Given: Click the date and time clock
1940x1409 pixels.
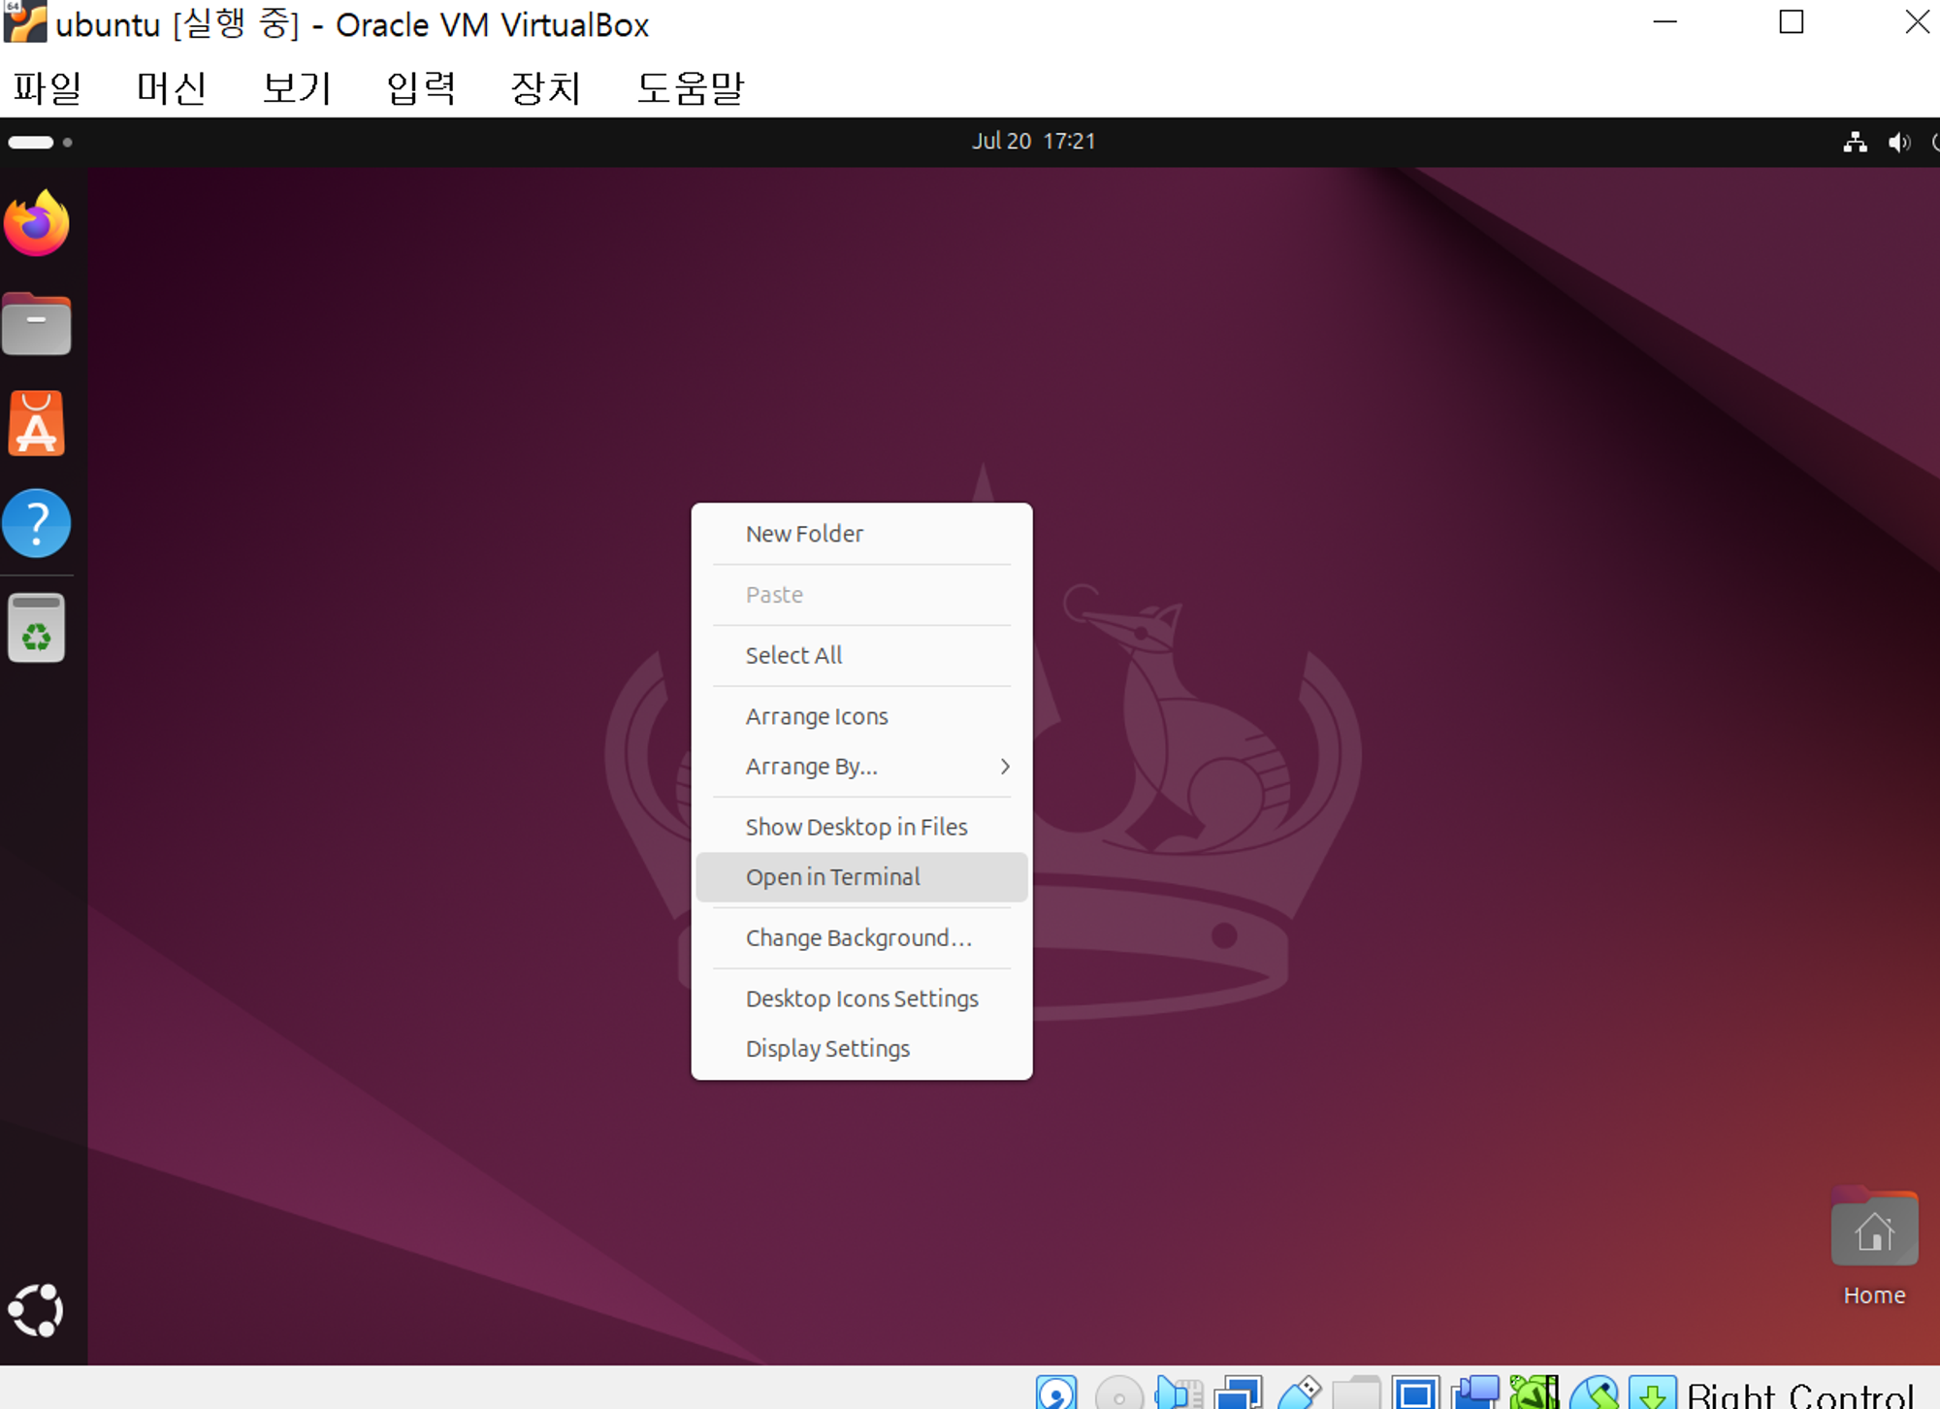Looking at the screenshot, I should [1033, 142].
